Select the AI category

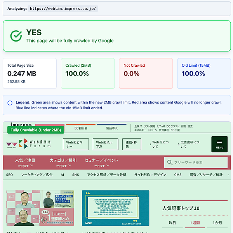click(x=62, y=175)
